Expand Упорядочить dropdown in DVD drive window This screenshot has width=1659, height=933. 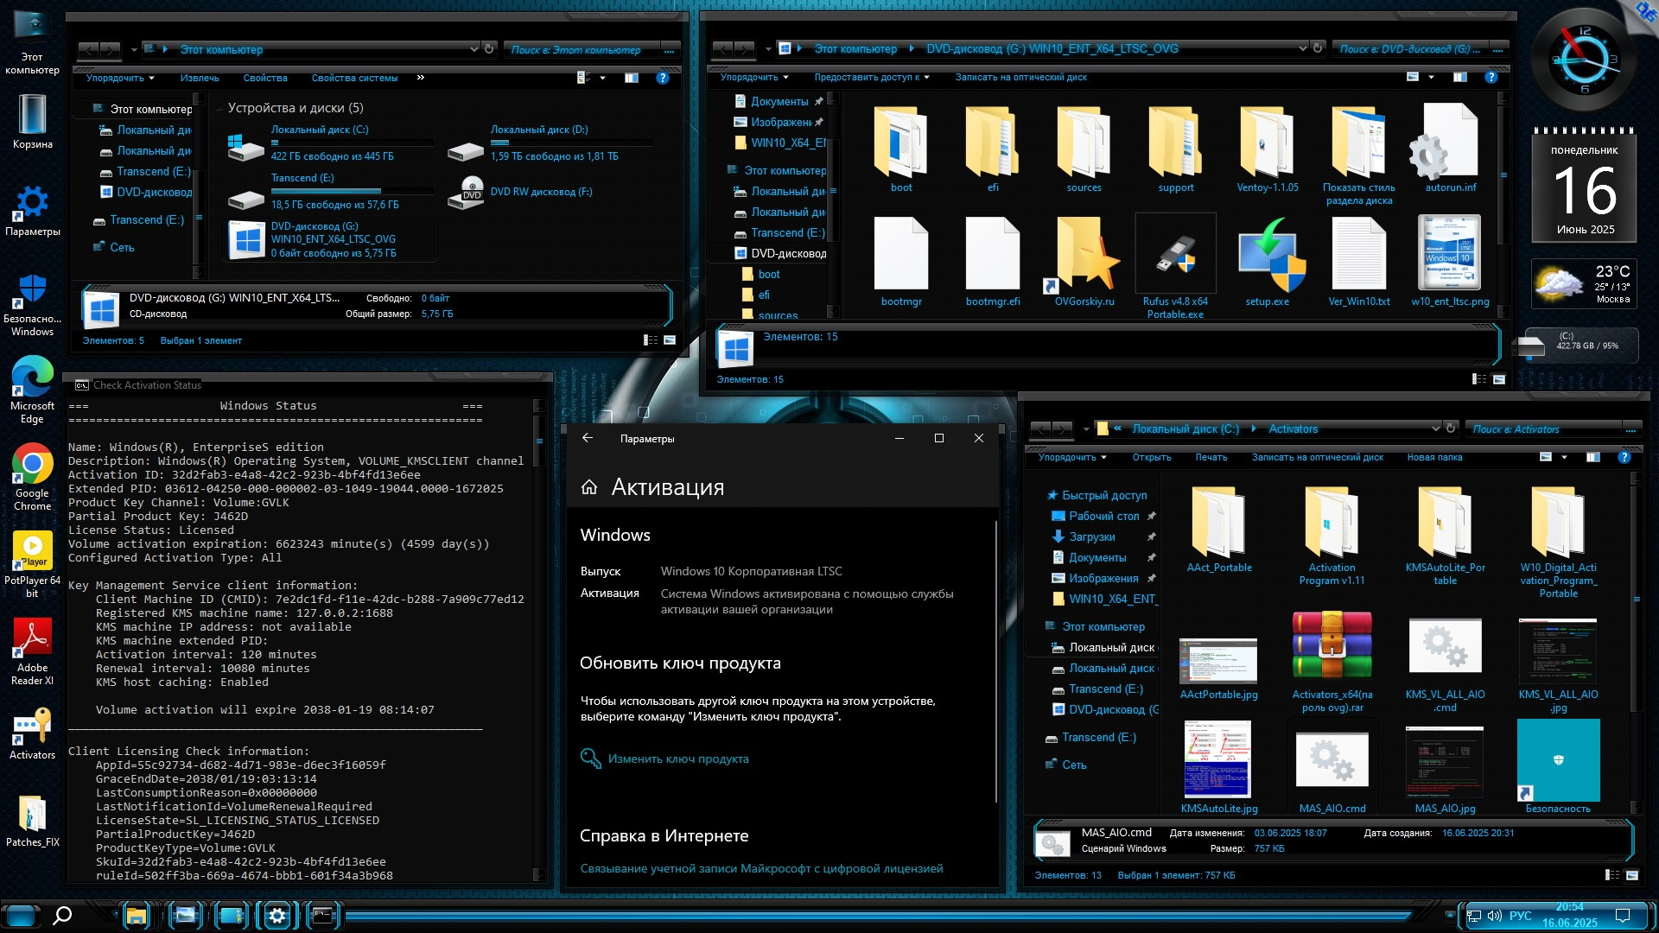coord(753,77)
